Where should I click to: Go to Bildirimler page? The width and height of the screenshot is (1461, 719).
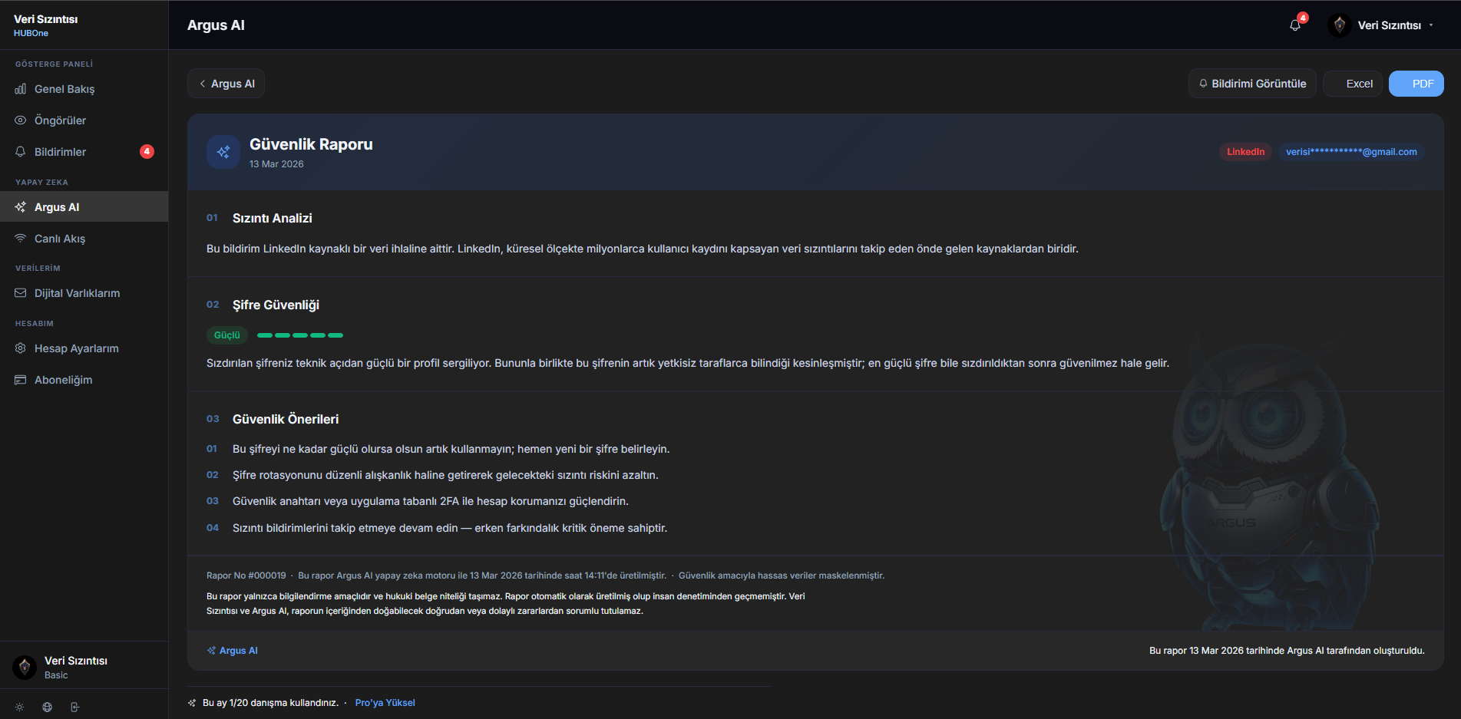[84, 152]
